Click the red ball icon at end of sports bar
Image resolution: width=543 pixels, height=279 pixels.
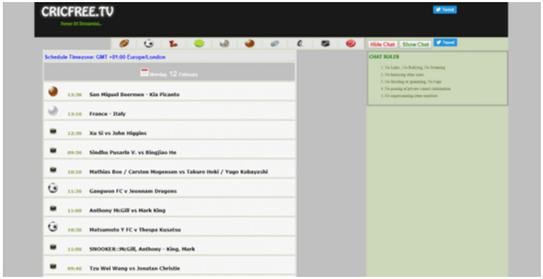pyautogui.click(x=350, y=43)
